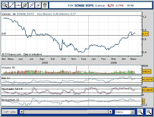Click the Ago month label
Viewport: 154px width, 117px height.
[x=42, y=59]
